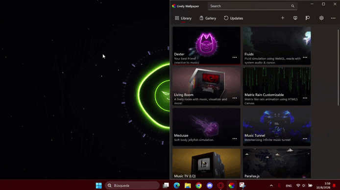Open the active wallpapers monitor icon
The image size is (340, 190).
tap(295, 18)
